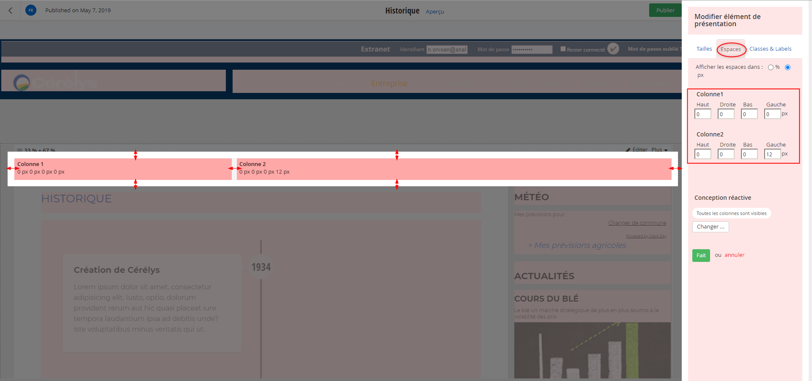This screenshot has height=381, width=812.
Task: Click the annuler link
Action: (734, 255)
